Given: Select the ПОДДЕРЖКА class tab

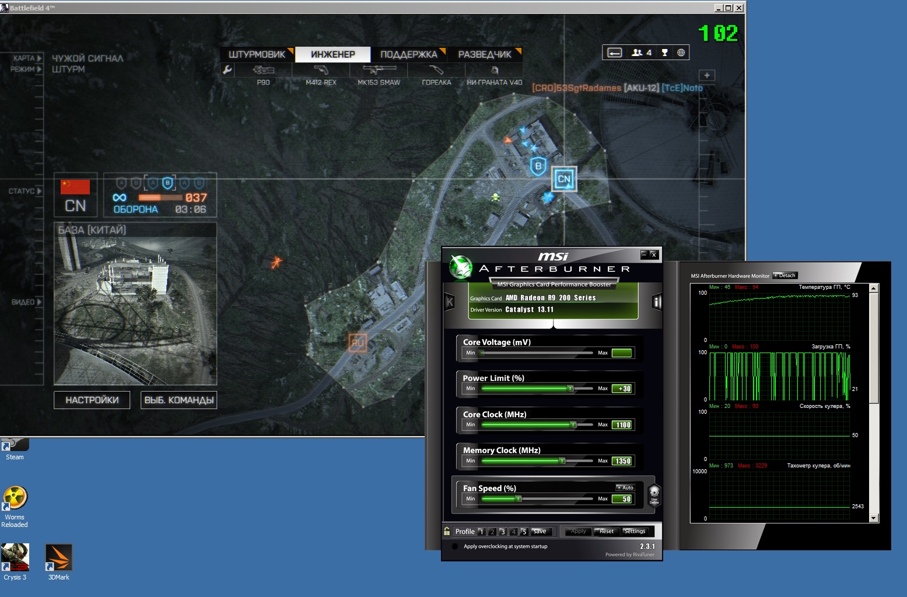Looking at the screenshot, I should 409,54.
